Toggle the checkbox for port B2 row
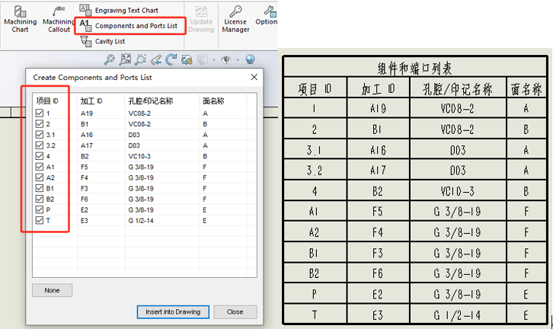The height and width of the screenshot is (329, 553). point(40,199)
